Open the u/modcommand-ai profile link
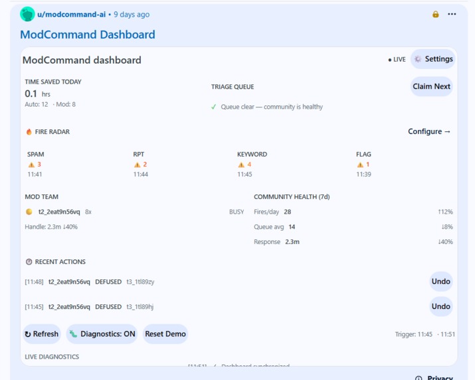 point(72,15)
